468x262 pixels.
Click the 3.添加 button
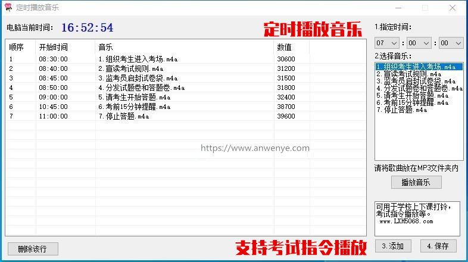(x=392, y=246)
